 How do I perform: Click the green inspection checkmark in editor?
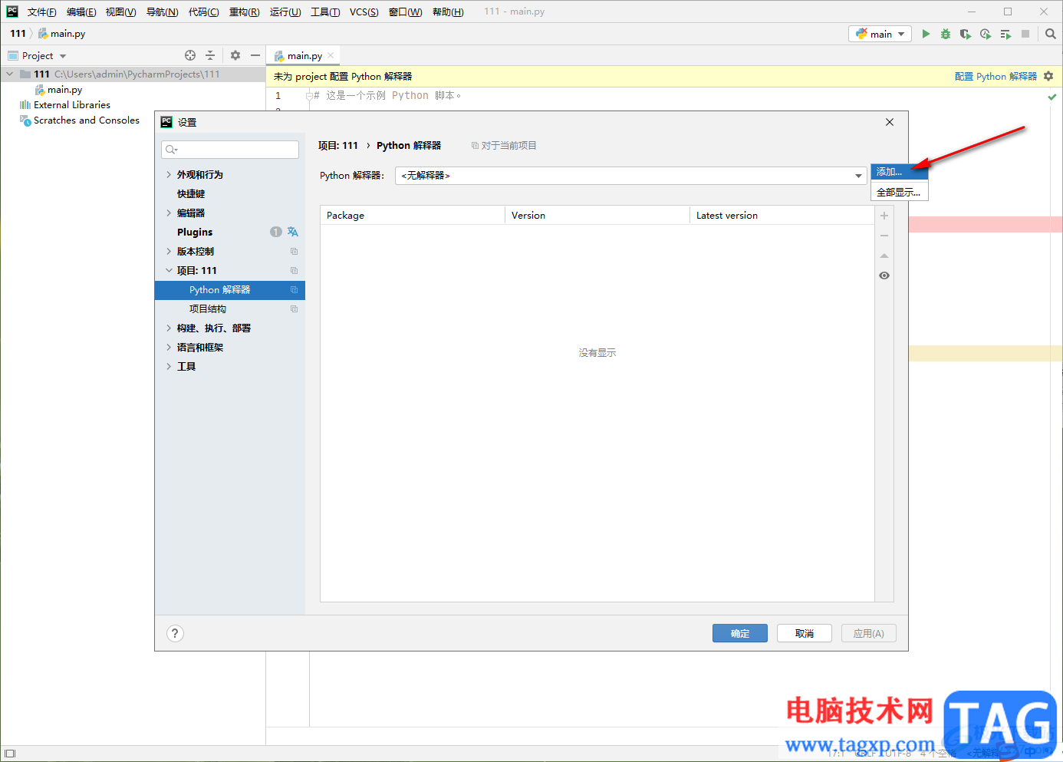(x=1052, y=97)
